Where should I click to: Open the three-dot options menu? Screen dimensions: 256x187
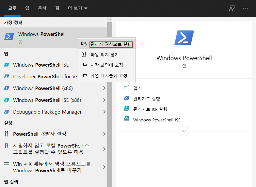coord(246,8)
